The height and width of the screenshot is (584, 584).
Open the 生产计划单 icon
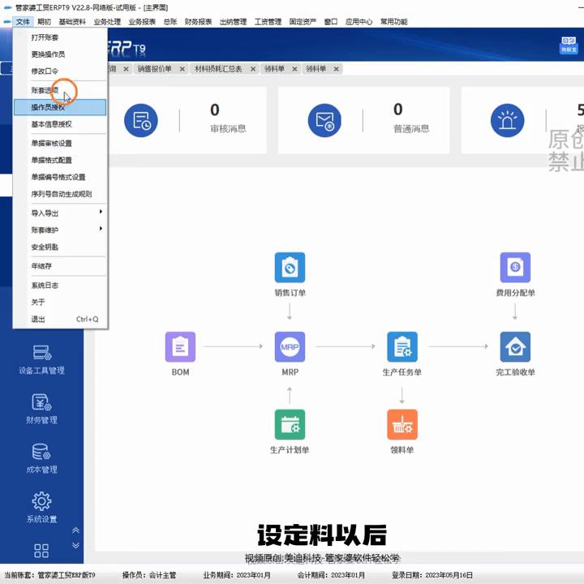(x=290, y=424)
